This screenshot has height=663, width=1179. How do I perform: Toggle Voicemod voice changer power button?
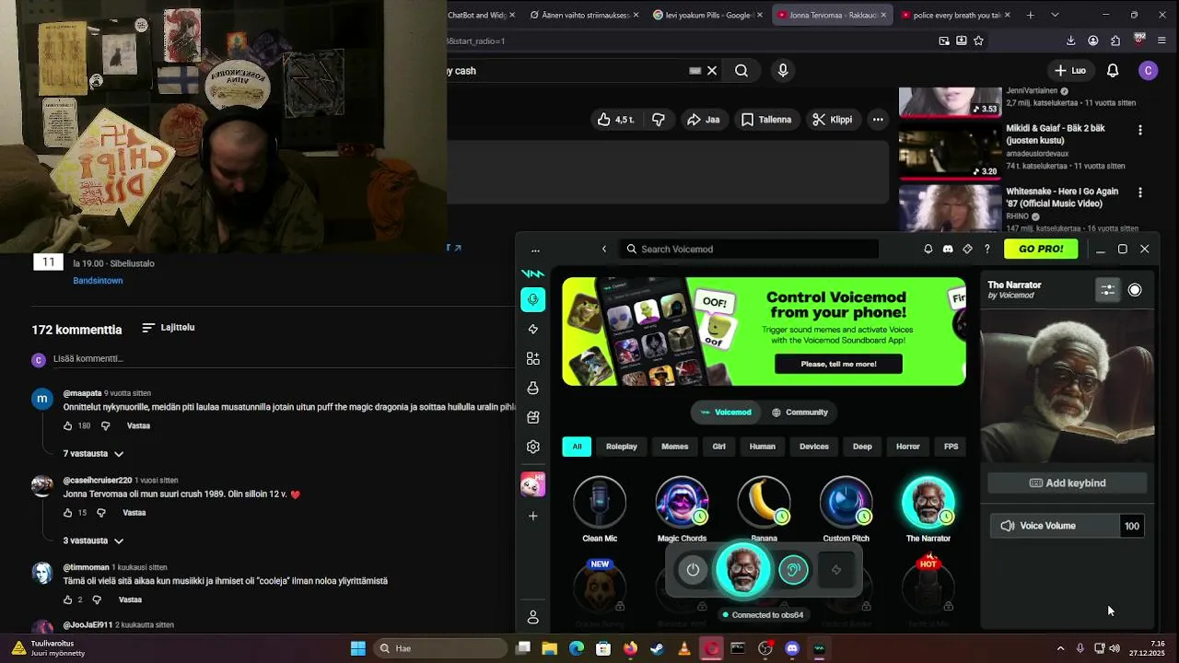click(693, 570)
